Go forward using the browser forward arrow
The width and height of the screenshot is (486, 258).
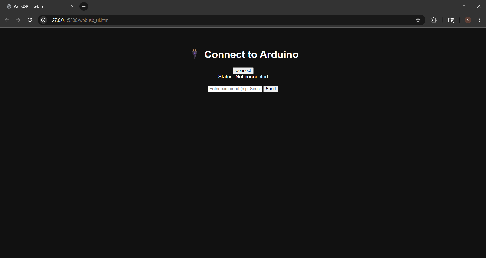[x=18, y=20]
